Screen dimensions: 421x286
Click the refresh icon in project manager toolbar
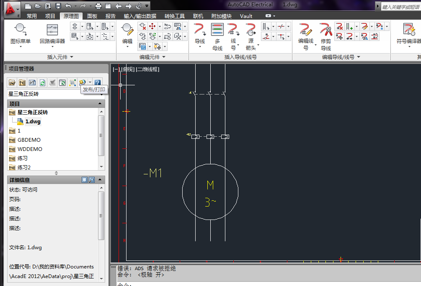[42, 83]
